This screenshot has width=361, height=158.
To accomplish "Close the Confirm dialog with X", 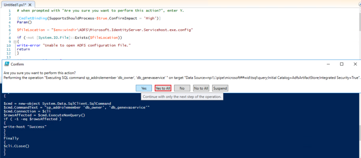I will [355, 64].
